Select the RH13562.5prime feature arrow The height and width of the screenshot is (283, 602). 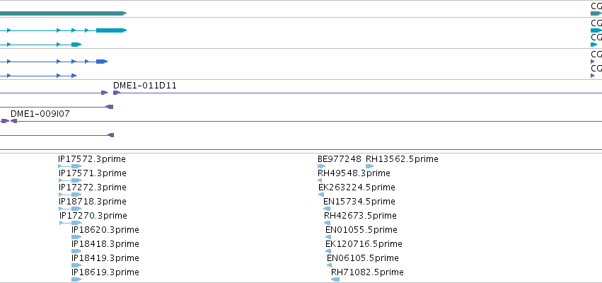coord(369,166)
